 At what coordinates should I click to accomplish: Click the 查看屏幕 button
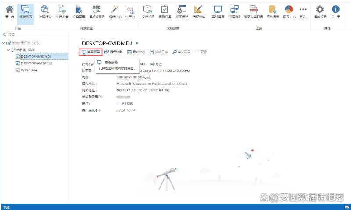[x=91, y=52]
